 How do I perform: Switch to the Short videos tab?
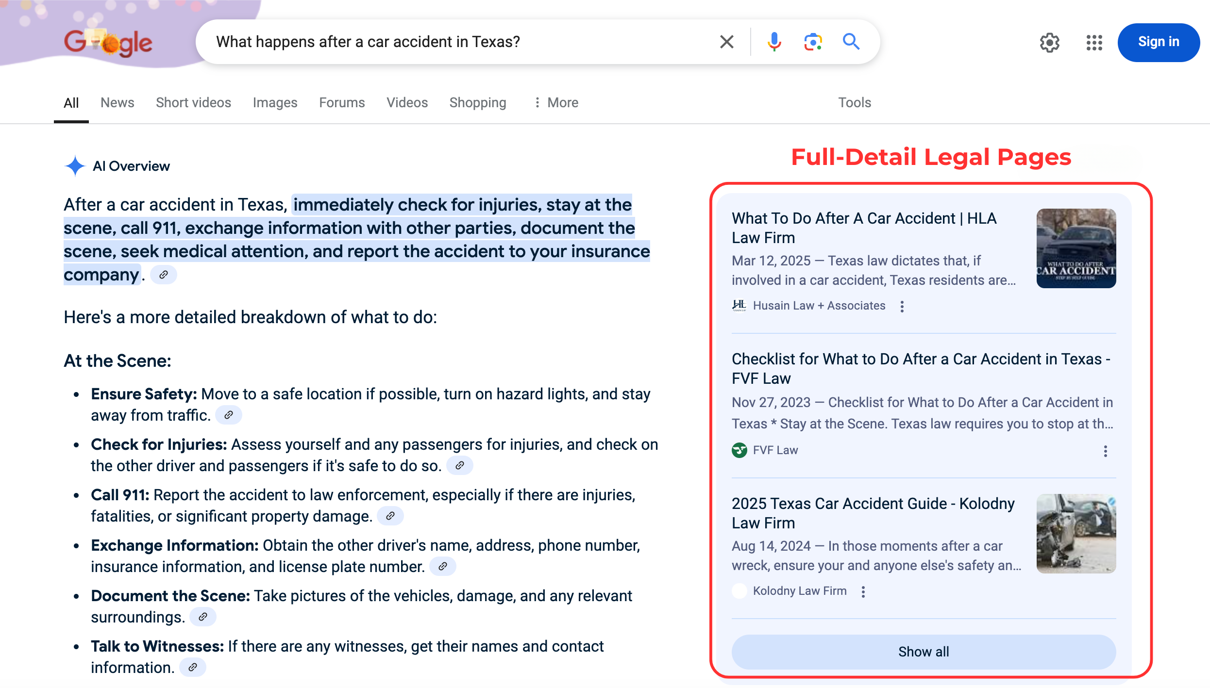193,102
